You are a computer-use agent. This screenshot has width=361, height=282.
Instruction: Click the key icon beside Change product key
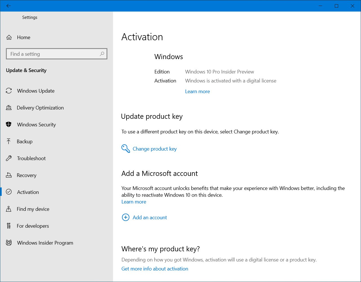(126, 149)
